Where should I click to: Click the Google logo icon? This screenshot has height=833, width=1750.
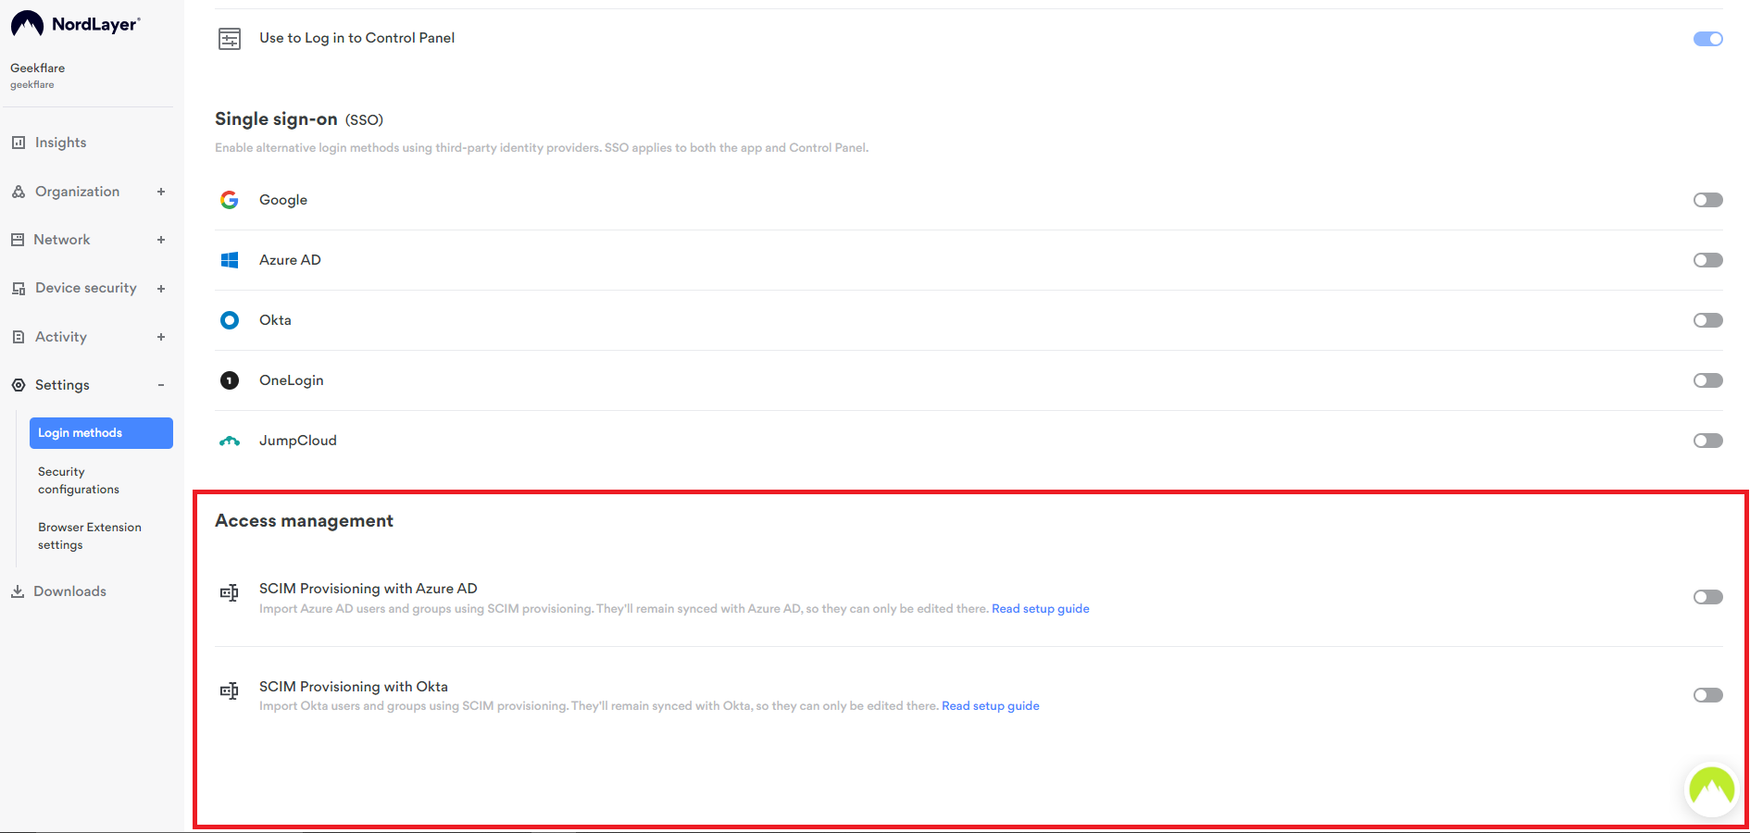tap(230, 200)
